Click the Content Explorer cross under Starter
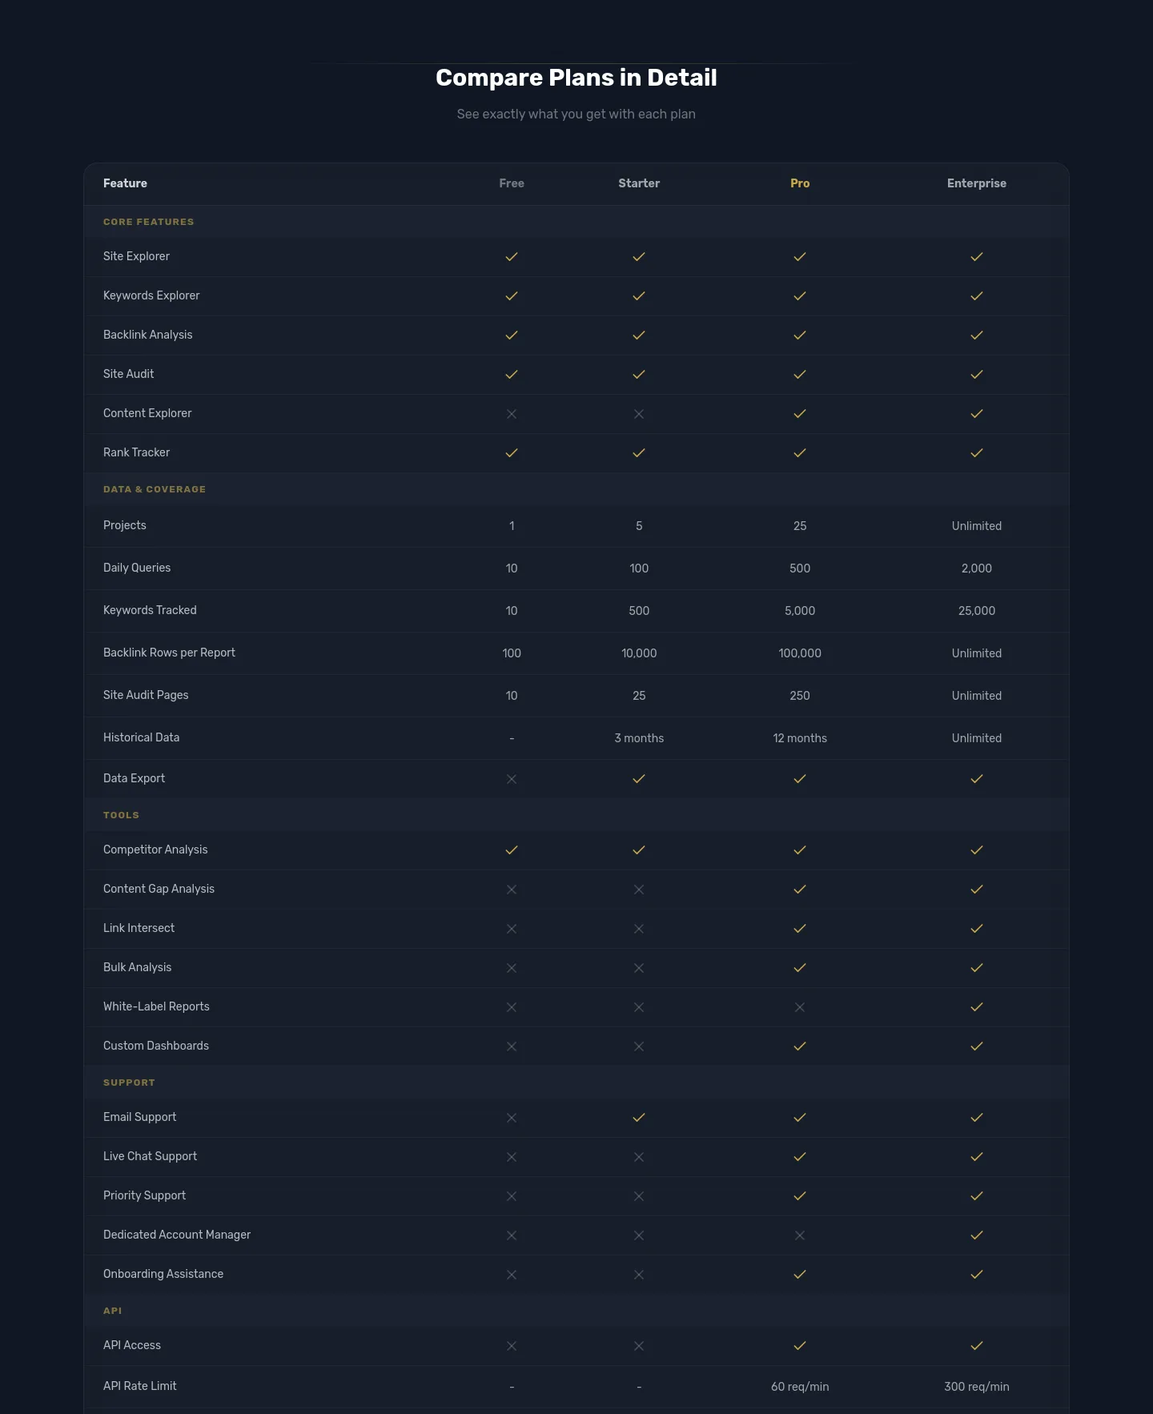Viewport: 1153px width, 1414px height. click(x=639, y=414)
